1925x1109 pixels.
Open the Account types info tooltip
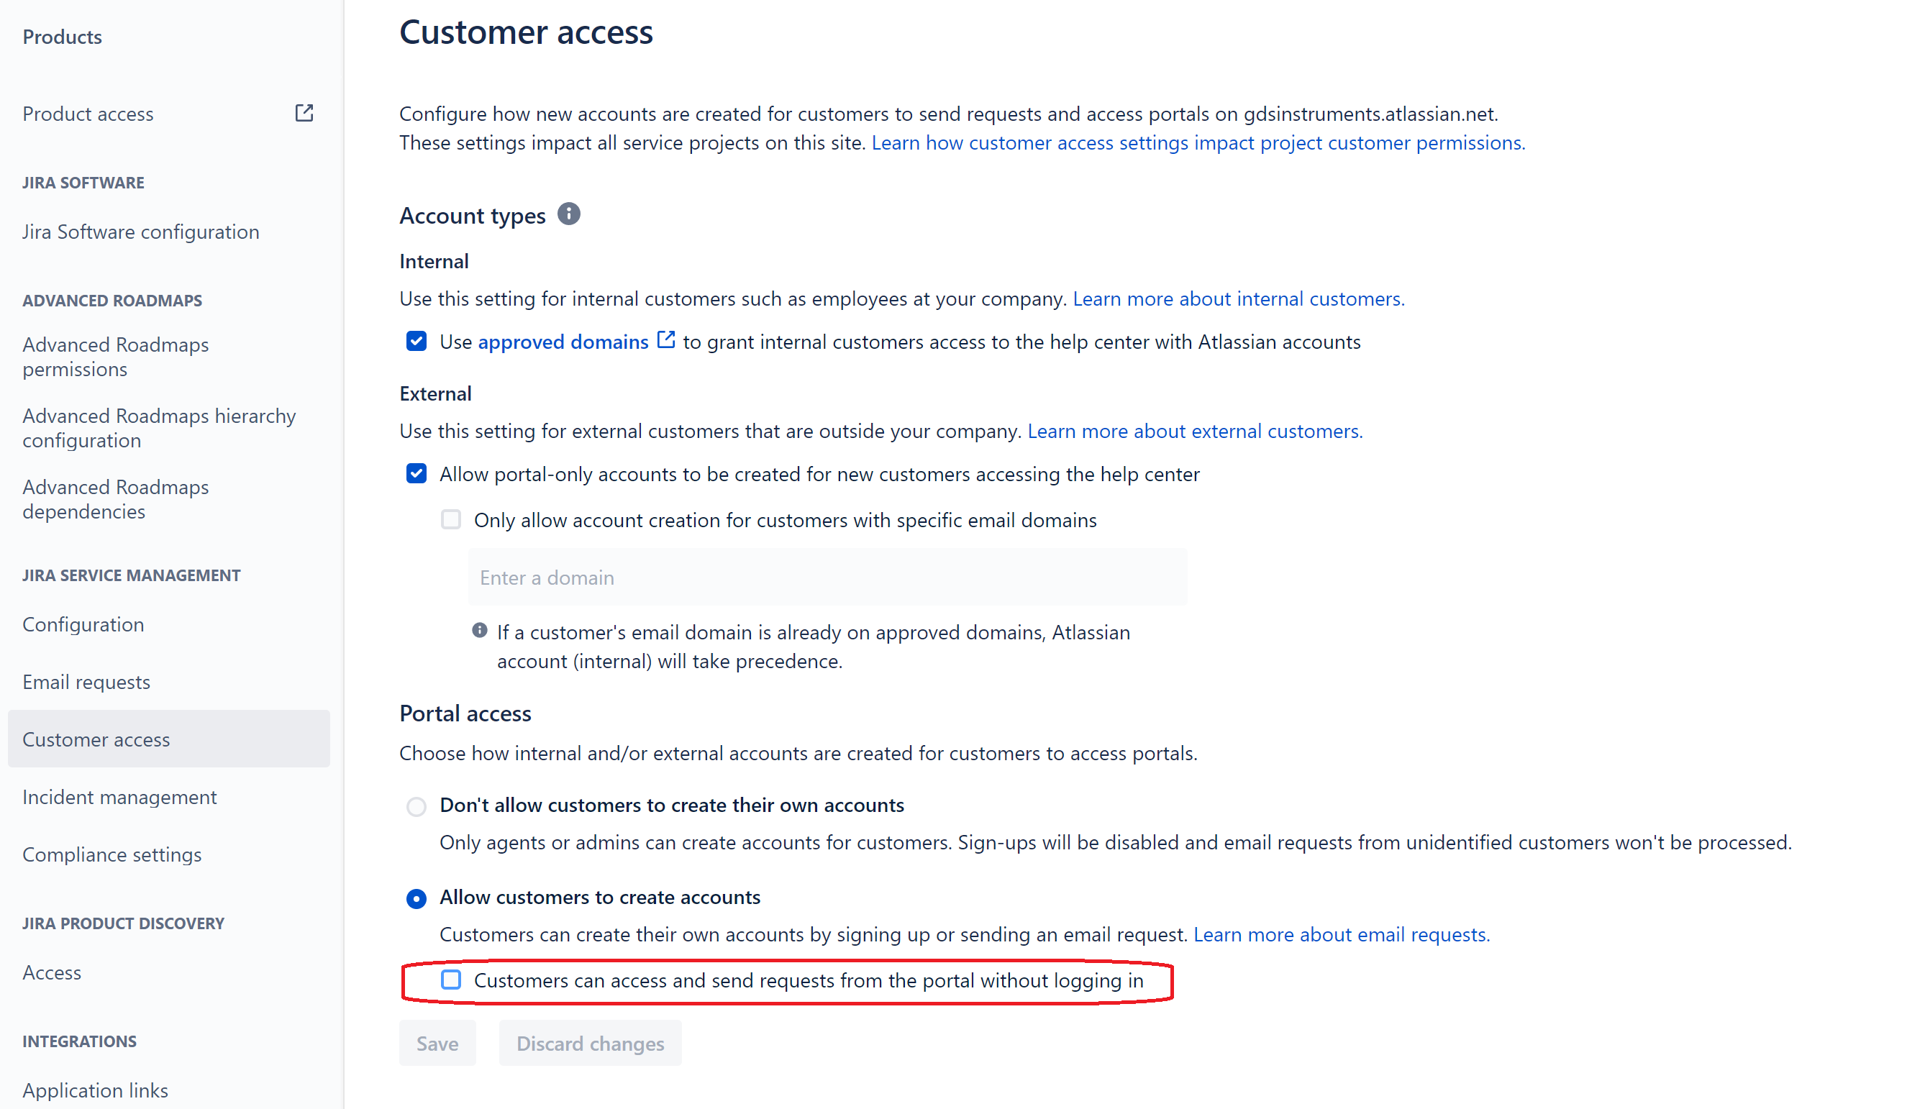[x=568, y=214]
